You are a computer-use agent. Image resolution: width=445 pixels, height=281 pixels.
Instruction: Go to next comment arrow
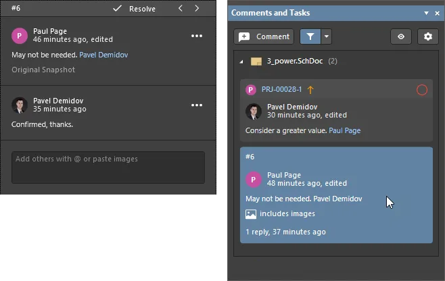pyautogui.click(x=197, y=9)
